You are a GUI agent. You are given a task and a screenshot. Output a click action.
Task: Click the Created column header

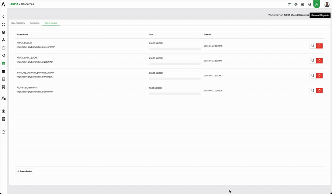(207, 34)
